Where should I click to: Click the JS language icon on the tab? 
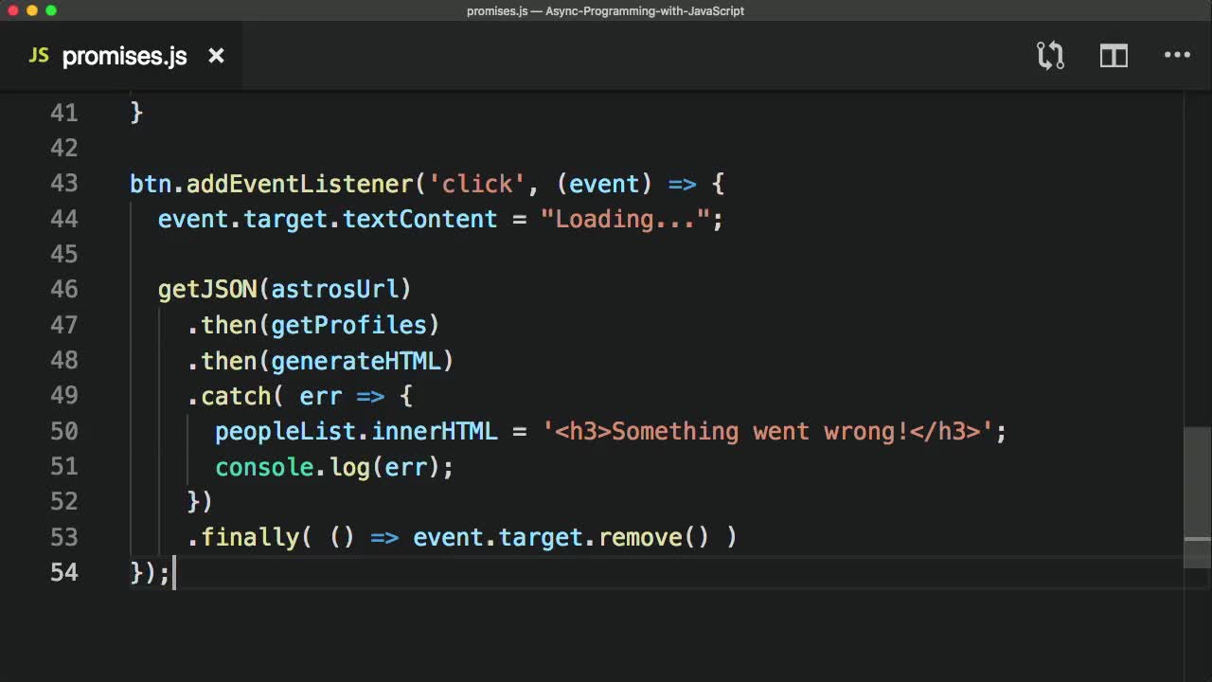[x=39, y=55]
